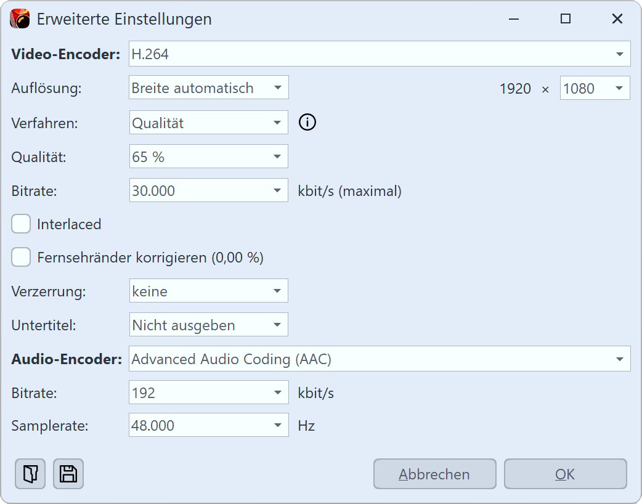Click the 1080 height resolution field
642x504 pixels.
pos(585,88)
